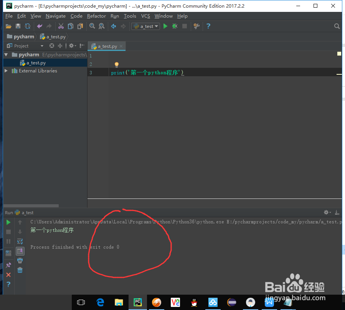Open the File menu
Image resolution: width=345 pixels, height=310 pixels.
(9, 16)
